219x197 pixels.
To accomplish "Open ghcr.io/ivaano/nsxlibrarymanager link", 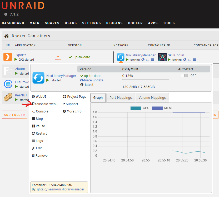I will 61,189.
